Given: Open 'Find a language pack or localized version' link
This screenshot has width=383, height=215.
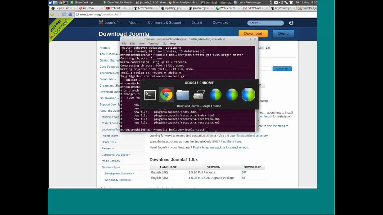Looking at the screenshot, I should point(221,148).
